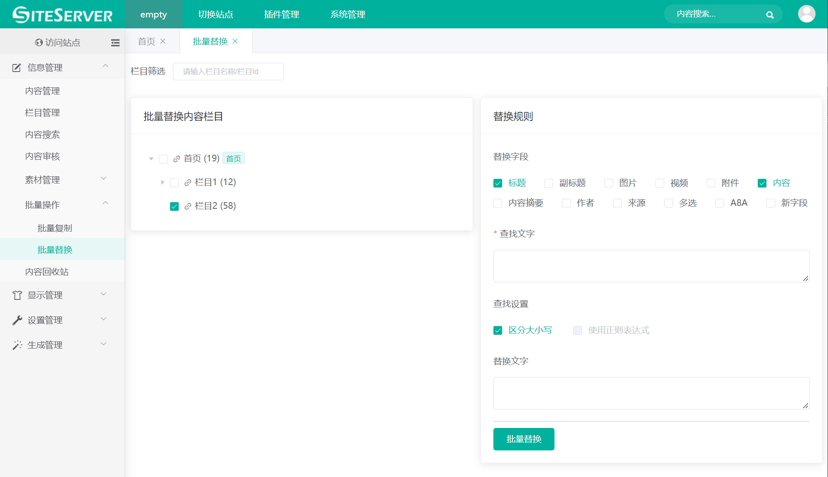Screen dimensions: 828x477
Task: Focus the 栏目筛选 input field
Action: pos(228,72)
